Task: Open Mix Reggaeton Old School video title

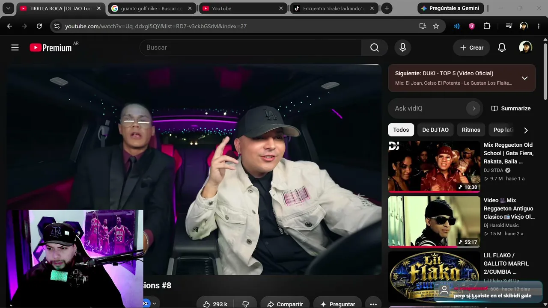Action: [x=509, y=153]
